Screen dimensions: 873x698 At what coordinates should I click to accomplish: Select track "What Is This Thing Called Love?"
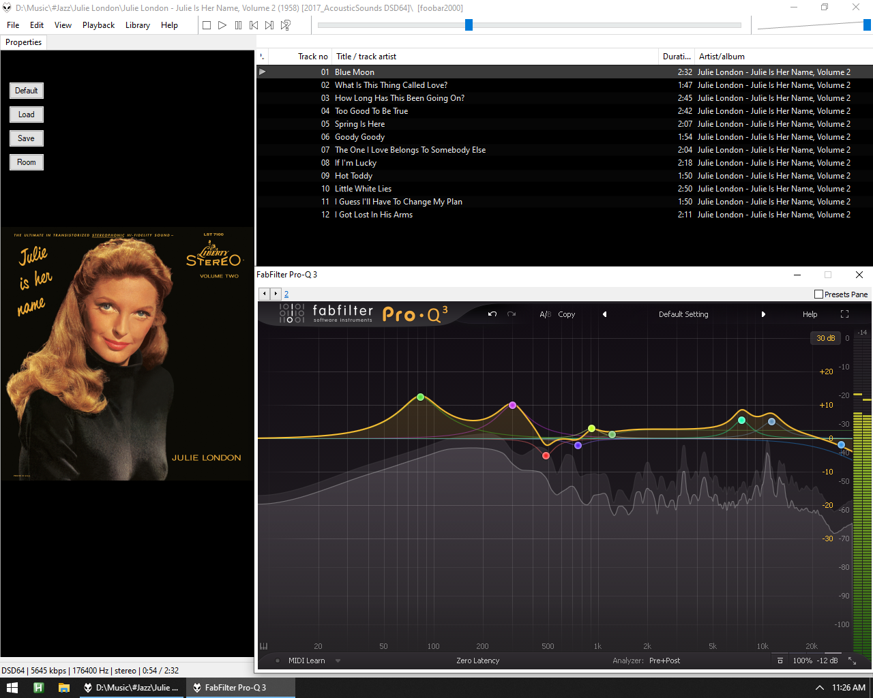[x=564, y=85]
